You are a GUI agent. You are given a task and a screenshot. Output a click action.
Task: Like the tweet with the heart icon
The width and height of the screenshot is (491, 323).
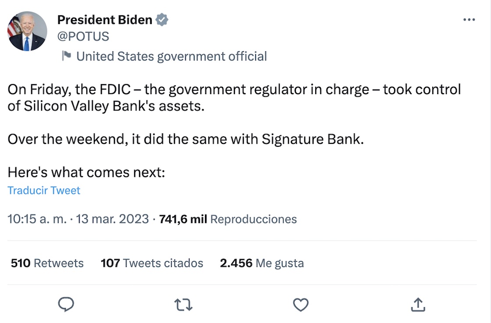[x=301, y=304]
